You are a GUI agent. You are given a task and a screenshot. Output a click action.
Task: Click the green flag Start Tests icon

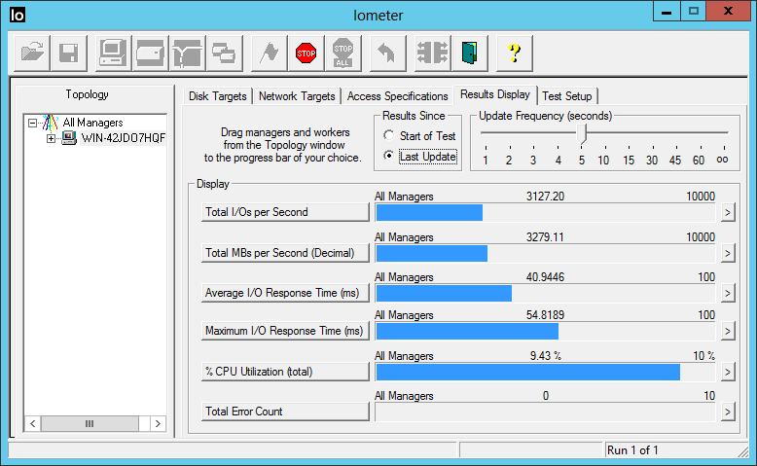click(269, 54)
